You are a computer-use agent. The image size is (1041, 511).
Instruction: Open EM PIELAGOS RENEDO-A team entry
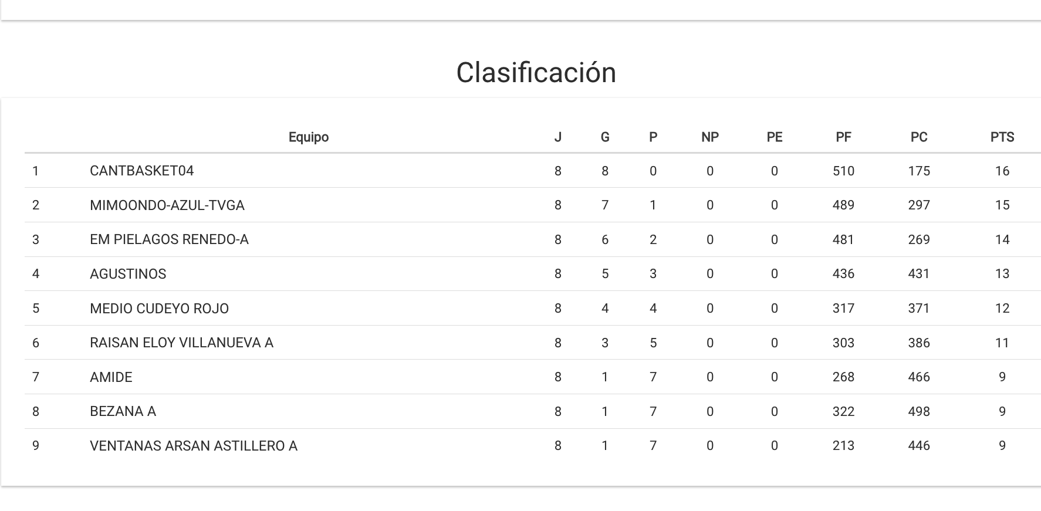(x=169, y=239)
